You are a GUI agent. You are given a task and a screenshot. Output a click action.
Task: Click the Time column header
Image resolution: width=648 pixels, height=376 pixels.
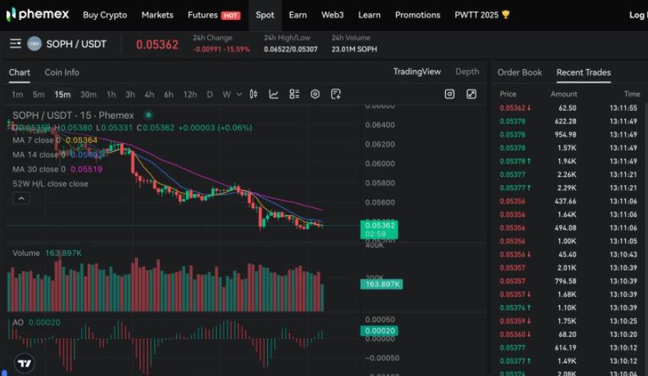pyautogui.click(x=632, y=94)
